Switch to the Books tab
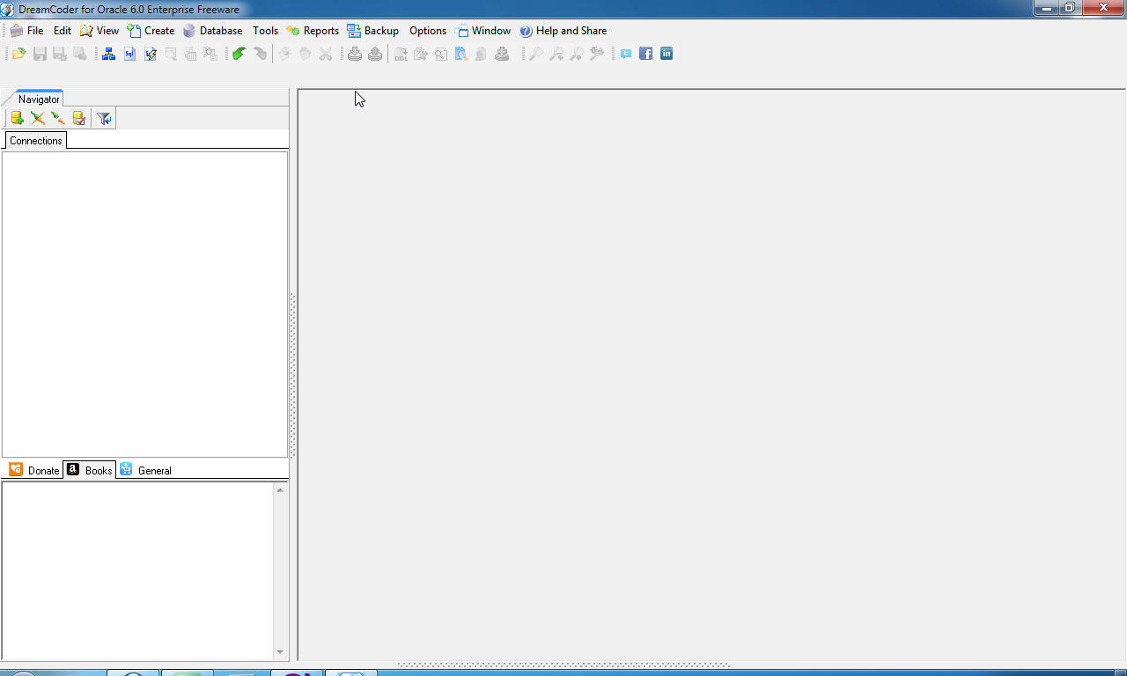Image resolution: width=1127 pixels, height=676 pixels. pyautogui.click(x=90, y=470)
